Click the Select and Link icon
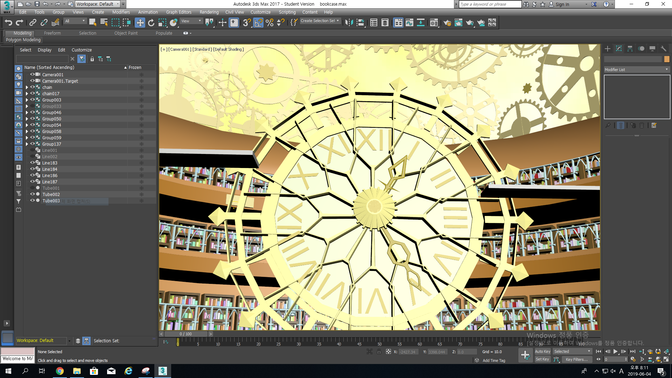This screenshot has width=672, height=378. [33, 23]
